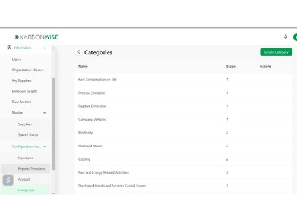This screenshot has width=297, height=223.
Task: Select Fuel and Energy Related Activities row
Action: coord(184,172)
